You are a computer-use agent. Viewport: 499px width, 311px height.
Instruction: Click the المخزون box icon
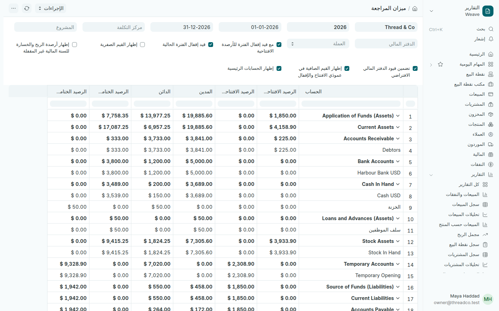pyautogui.click(x=491, y=114)
